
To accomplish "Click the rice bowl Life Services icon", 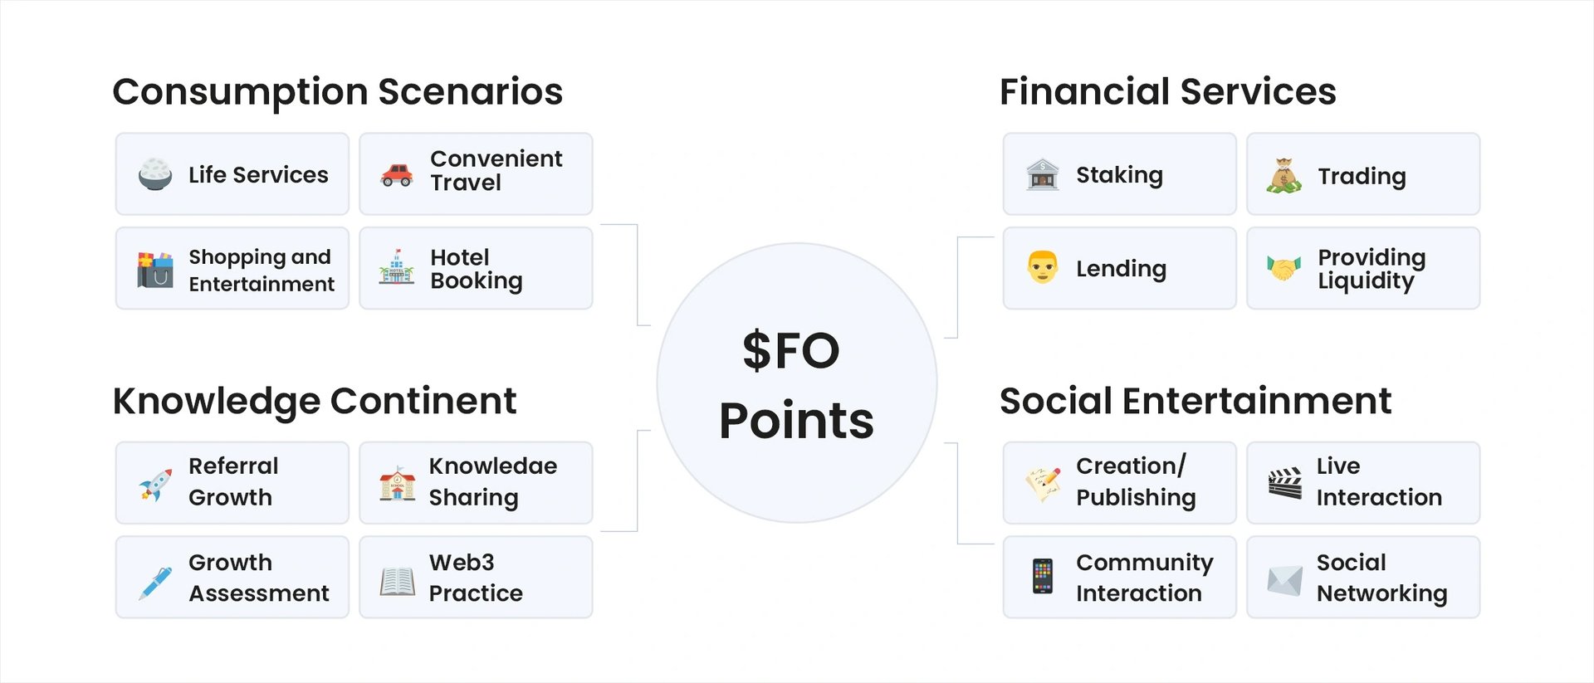I will click(x=155, y=174).
